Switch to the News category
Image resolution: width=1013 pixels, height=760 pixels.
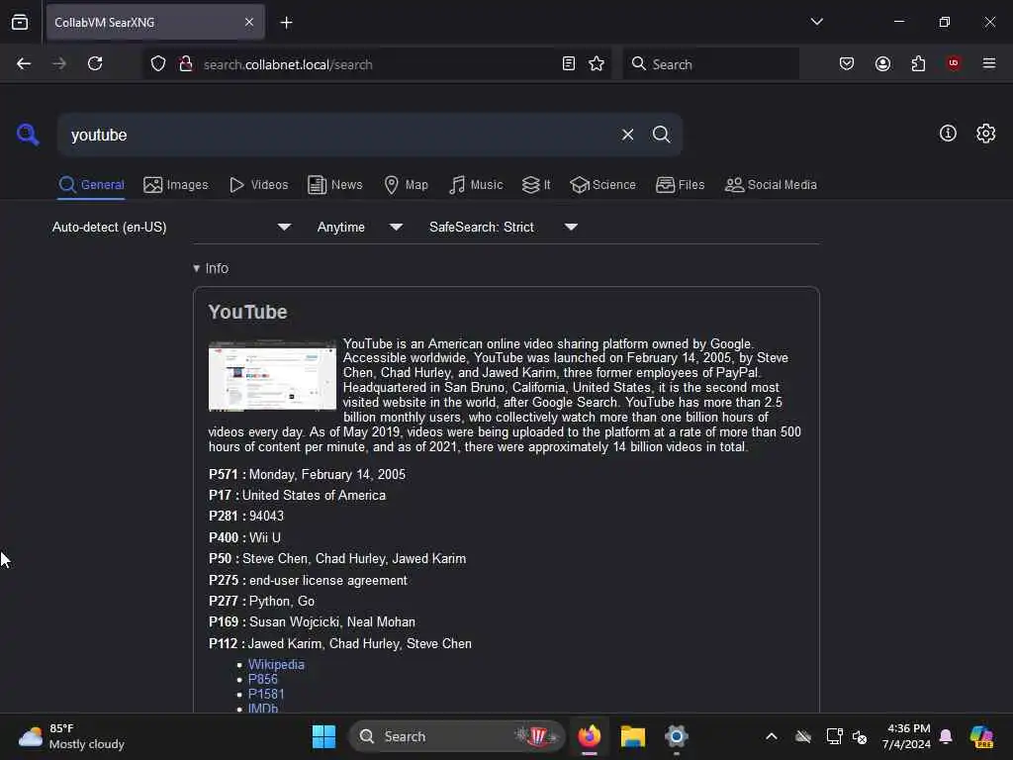[x=334, y=185]
